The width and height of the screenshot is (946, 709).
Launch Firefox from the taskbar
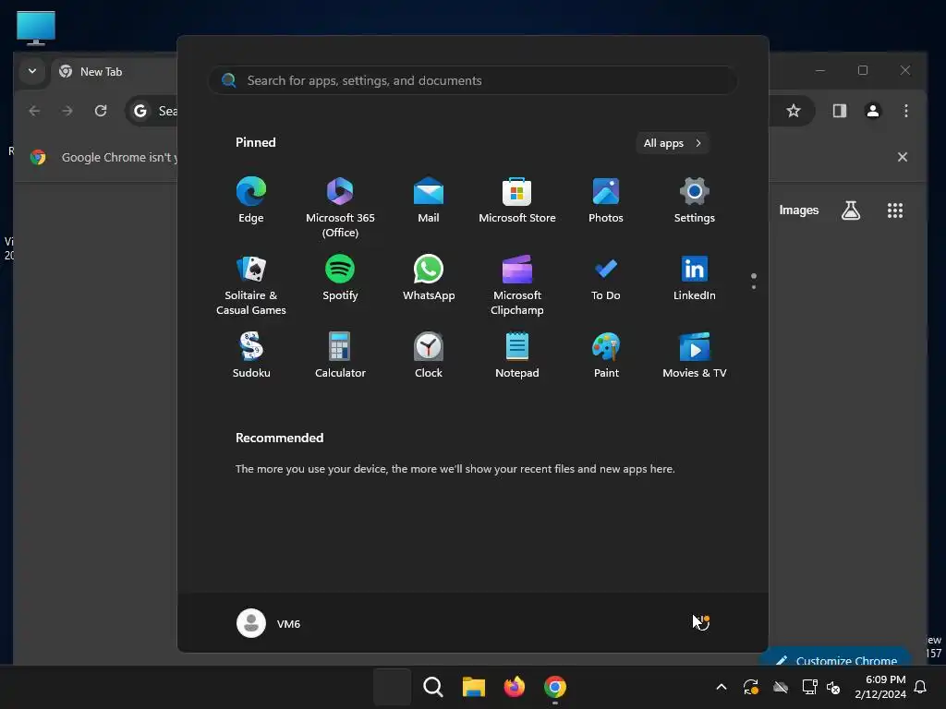click(514, 687)
